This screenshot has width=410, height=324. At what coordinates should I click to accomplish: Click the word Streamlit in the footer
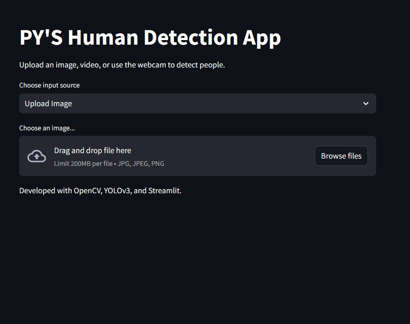pyautogui.click(x=164, y=190)
